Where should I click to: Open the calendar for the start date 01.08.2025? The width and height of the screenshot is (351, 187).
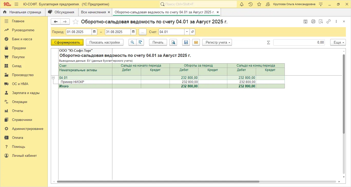pyautogui.click(x=94, y=32)
